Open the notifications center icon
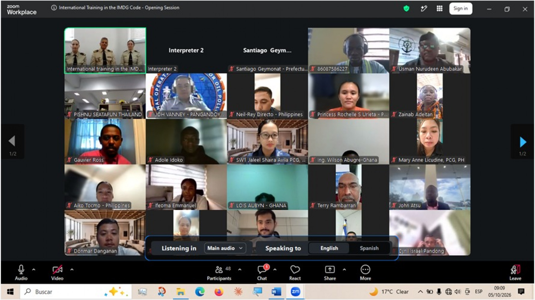The width and height of the screenshot is (535, 300). pos(521,291)
